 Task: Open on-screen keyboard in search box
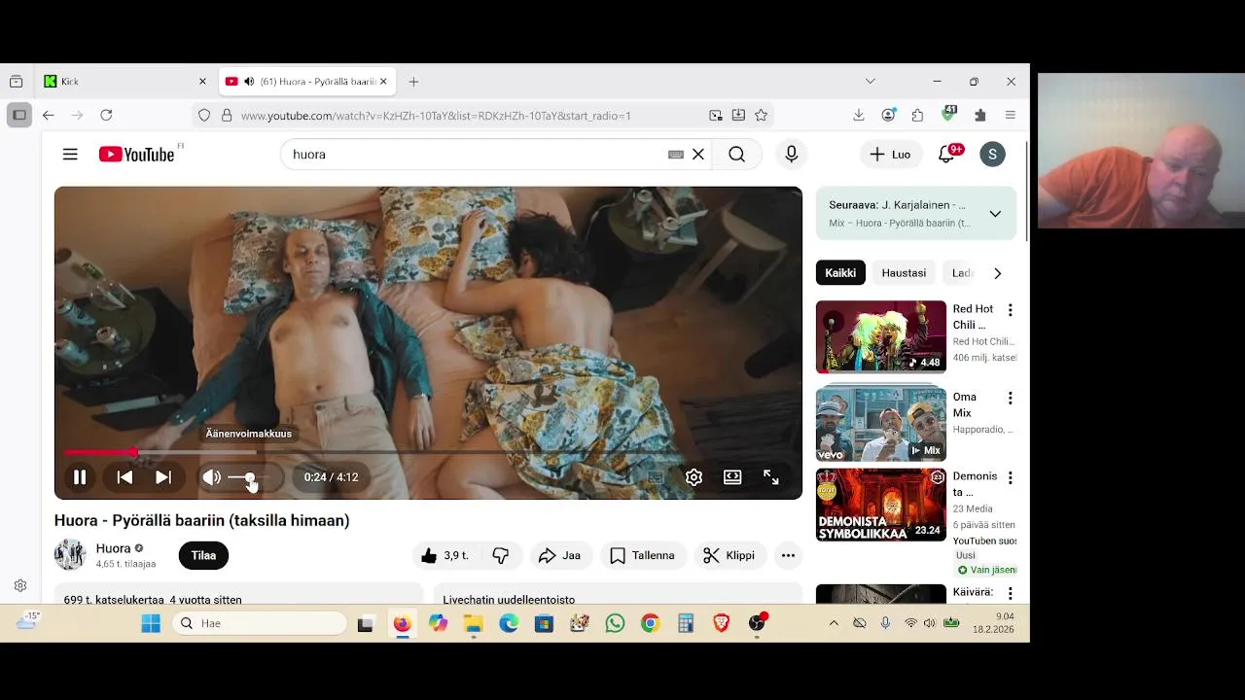[x=676, y=154]
